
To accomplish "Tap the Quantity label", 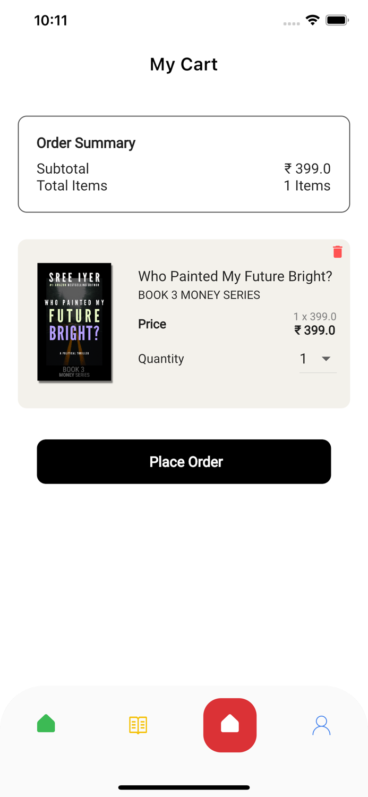I will point(161,359).
